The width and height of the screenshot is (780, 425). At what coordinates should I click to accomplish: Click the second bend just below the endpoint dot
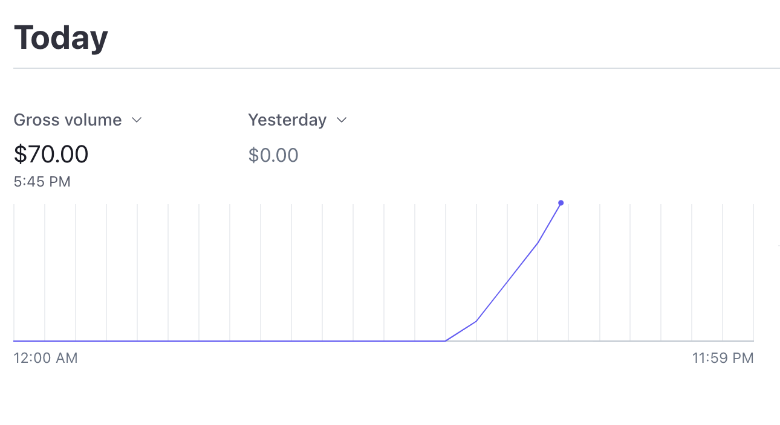tap(538, 243)
